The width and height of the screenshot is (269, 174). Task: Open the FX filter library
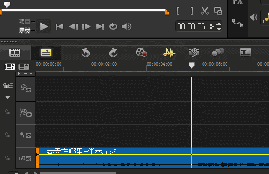click(x=238, y=2)
